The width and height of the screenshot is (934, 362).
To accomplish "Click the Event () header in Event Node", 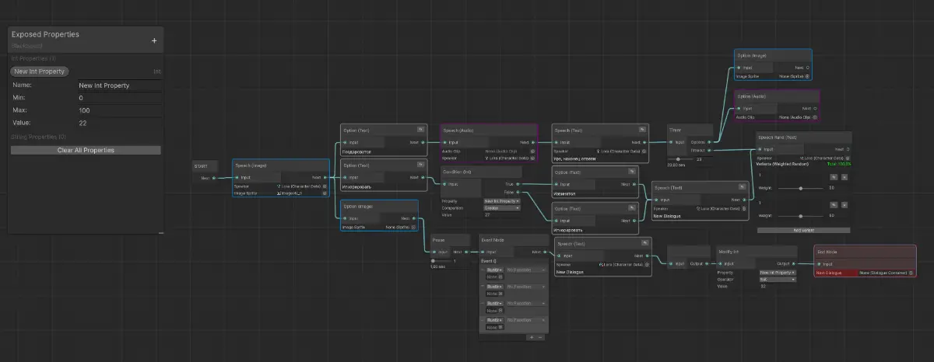I will pos(489,260).
